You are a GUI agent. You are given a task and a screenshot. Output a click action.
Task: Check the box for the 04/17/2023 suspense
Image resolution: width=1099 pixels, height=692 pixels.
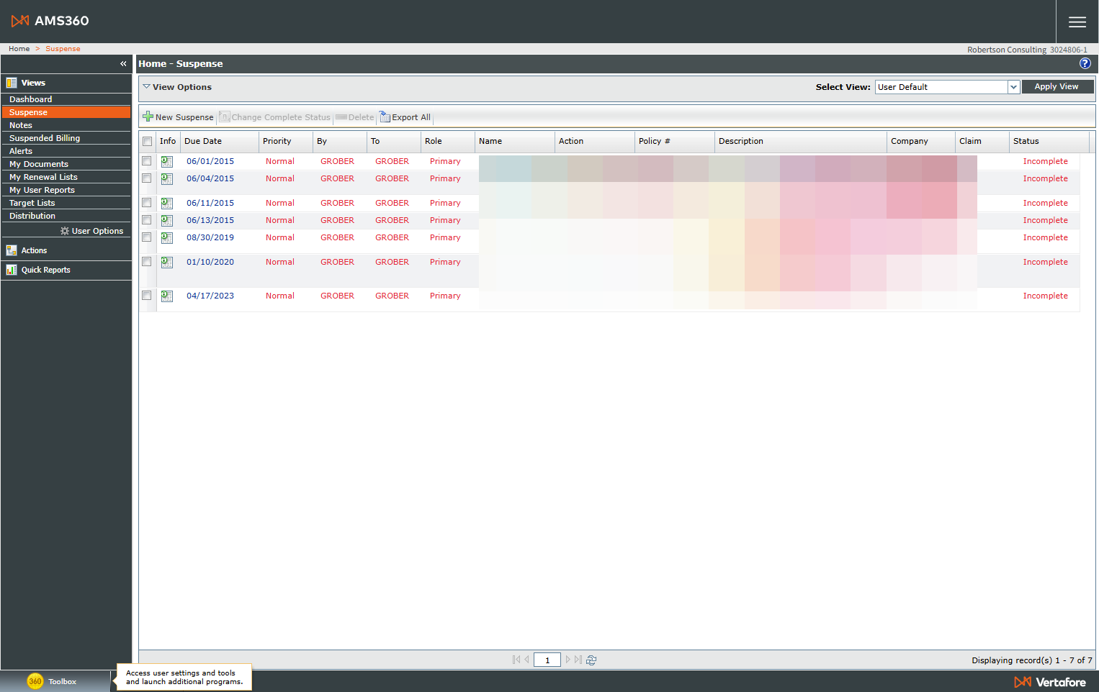point(147,296)
